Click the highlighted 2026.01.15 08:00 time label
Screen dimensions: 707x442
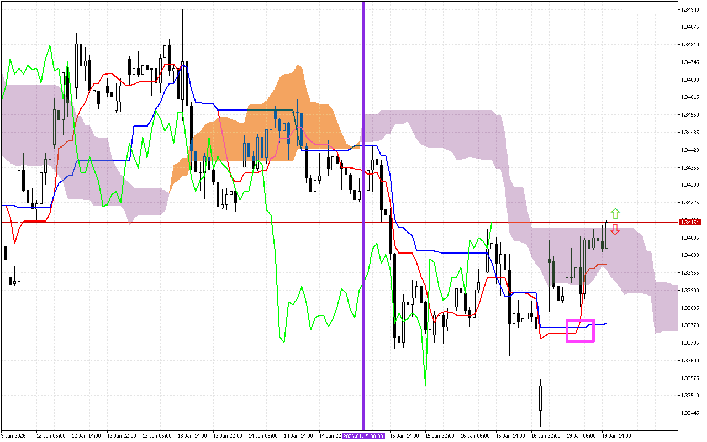363,436
